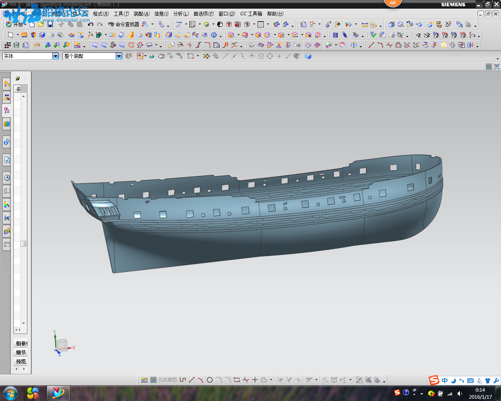
Task: Click the navigator scroll up arrow
Action: (23, 96)
